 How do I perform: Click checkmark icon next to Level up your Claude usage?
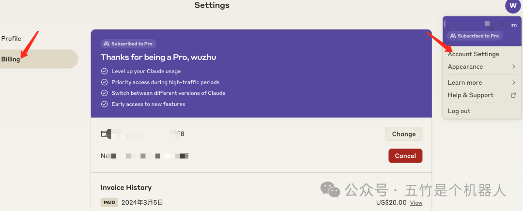pos(104,71)
